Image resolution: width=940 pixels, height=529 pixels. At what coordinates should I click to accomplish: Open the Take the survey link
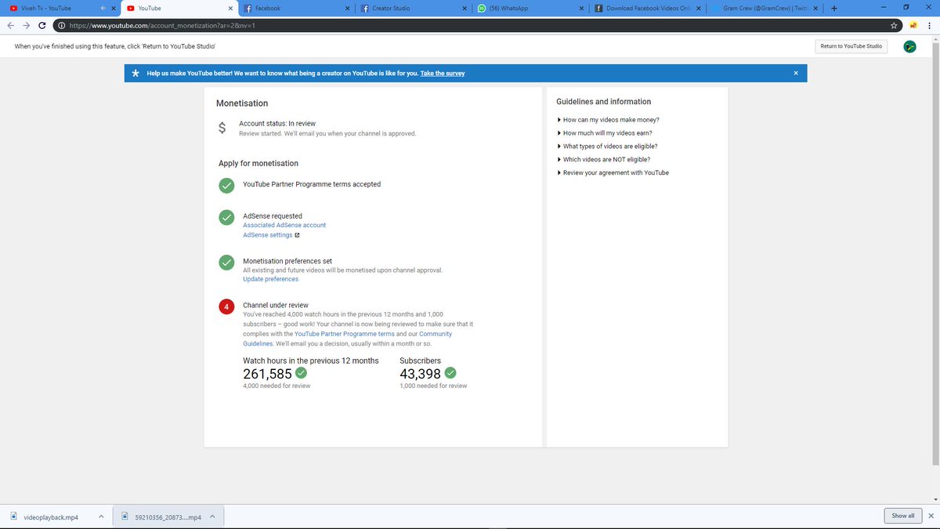coord(443,73)
